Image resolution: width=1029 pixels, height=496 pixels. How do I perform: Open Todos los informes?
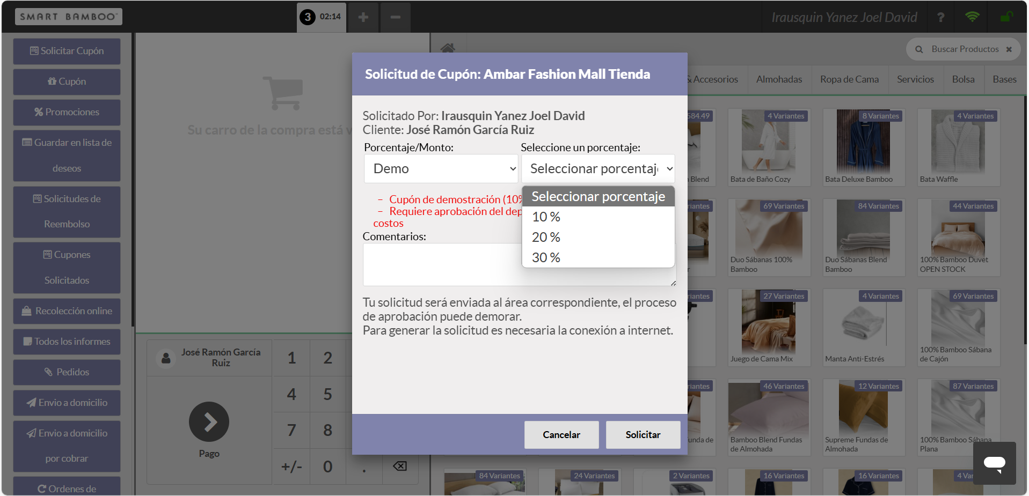67,342
